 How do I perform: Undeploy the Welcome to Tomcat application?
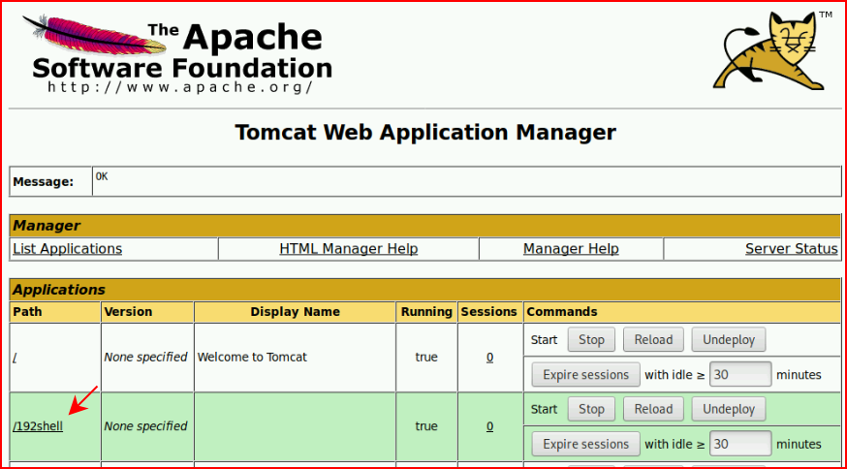pyautogui.click(x=729, y=340)
